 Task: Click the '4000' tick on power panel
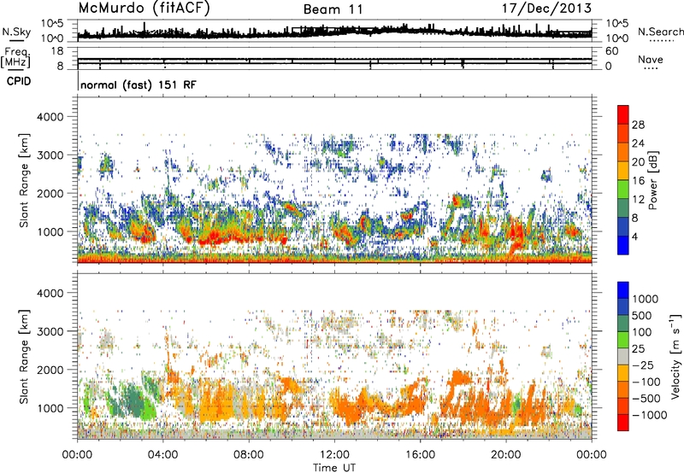coord(50,117)
